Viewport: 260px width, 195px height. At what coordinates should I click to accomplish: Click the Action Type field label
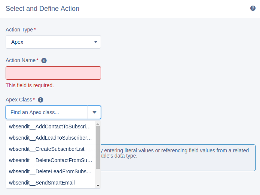[19, 29]
